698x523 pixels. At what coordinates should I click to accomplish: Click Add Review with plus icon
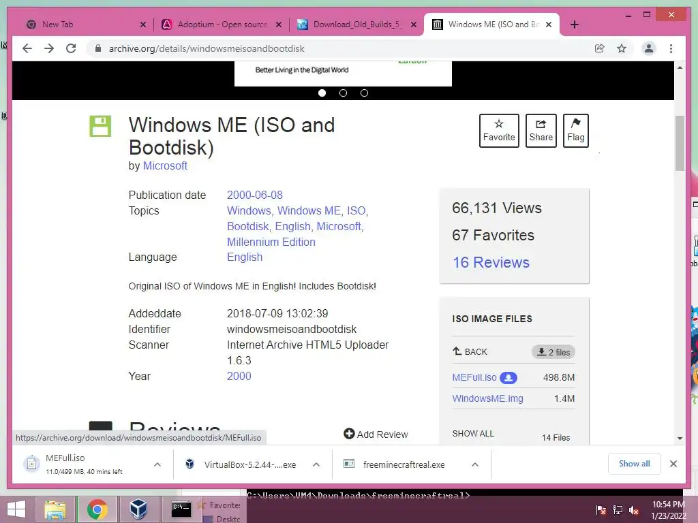(x=376, y=434)
